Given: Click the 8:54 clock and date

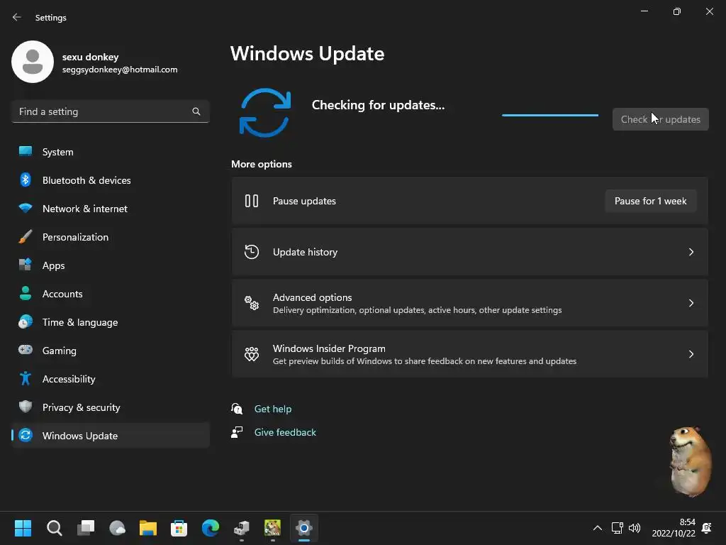Looking at the screenshot, I should (674, 528).
